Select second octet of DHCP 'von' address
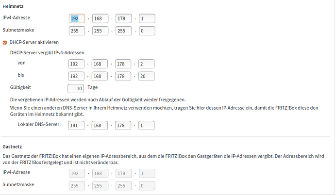Screen dimensions: 335x195 click(x=100, y=64)
